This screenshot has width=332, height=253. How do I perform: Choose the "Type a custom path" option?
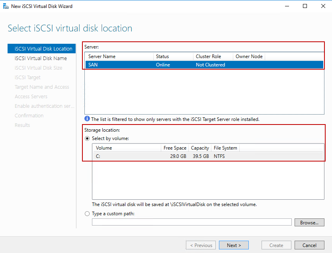87,214
